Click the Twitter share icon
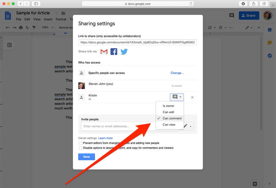 124,52
